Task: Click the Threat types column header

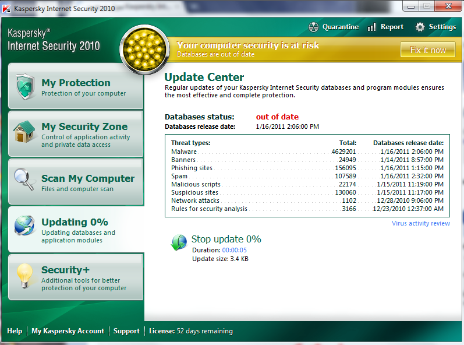Action: coord(190,143)
